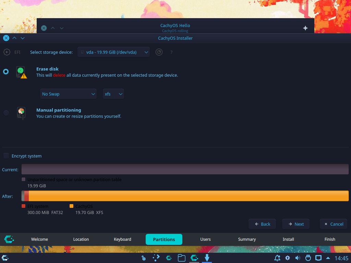Click the small dark-green CachyOS taskbar icon
The height and width of the screenshot is (263, 351).
pyautogui.click(x=169, y=258)
